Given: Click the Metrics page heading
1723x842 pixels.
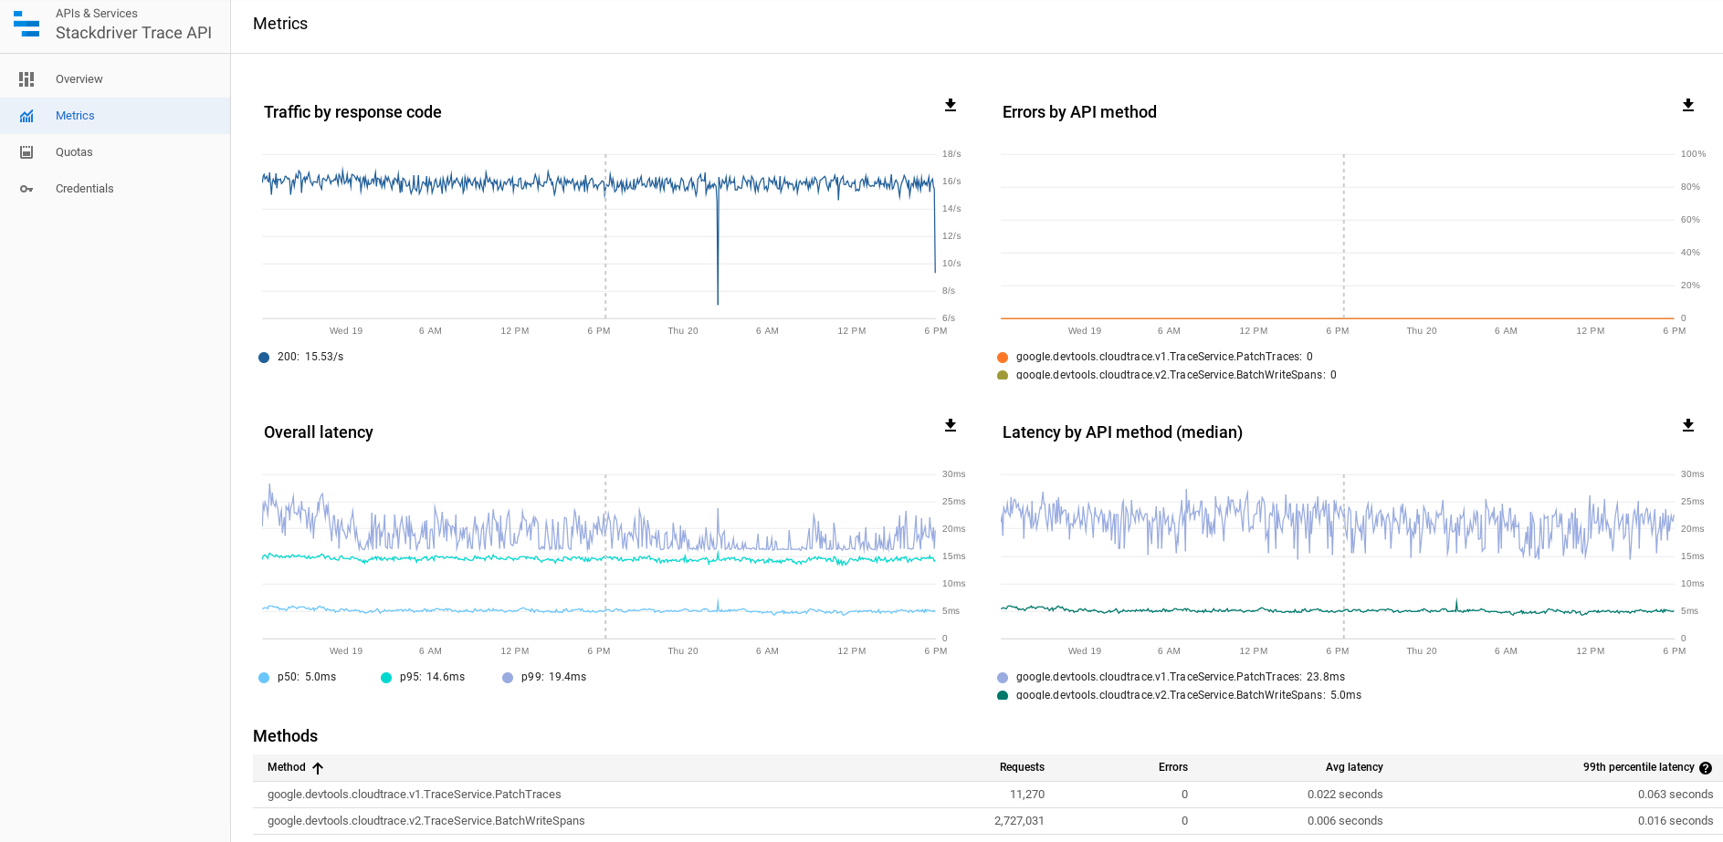Looking at the screenshot, I should pos(280,24).
